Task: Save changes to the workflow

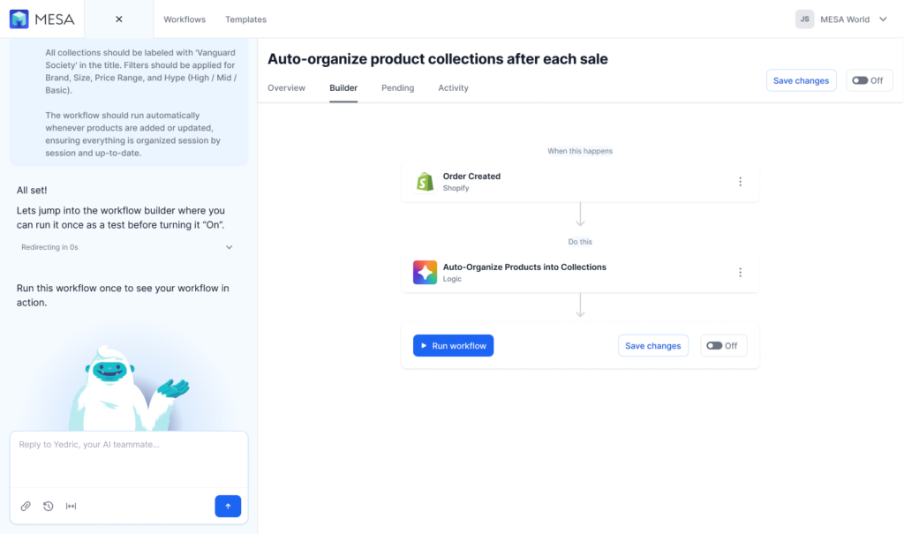Action: [x=801, y=79]
